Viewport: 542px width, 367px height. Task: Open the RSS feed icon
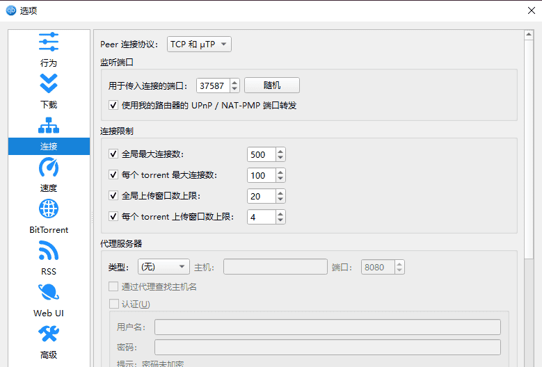[x=49, y=251]
